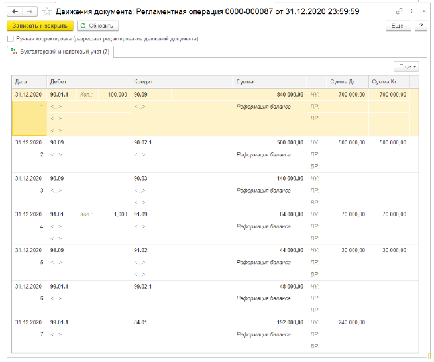Screen dimensions: 434x362
Task: Add document to favorites with the star
Action: (x=47, y=11)
